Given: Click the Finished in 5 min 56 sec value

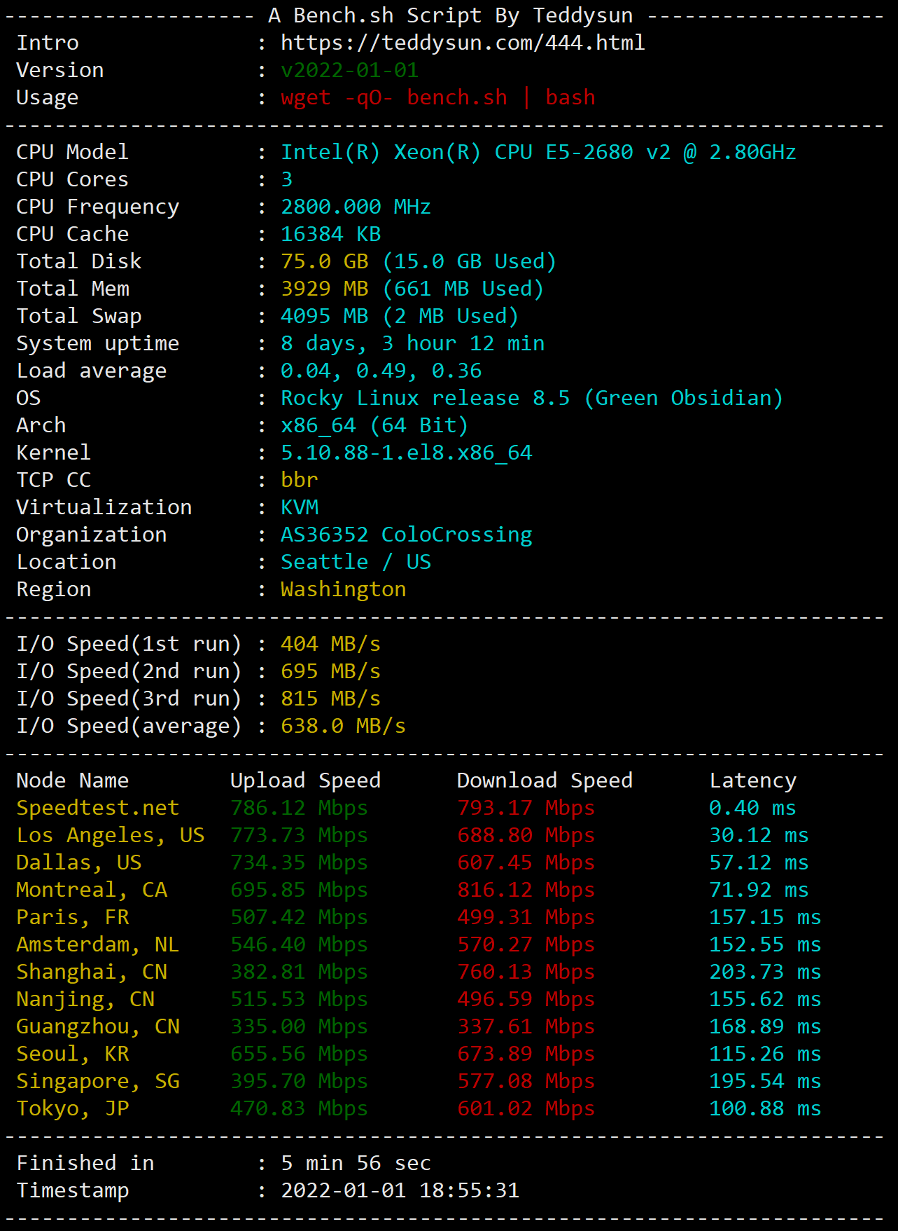Looking at the screenshot, I should (x=356, y=1163).
